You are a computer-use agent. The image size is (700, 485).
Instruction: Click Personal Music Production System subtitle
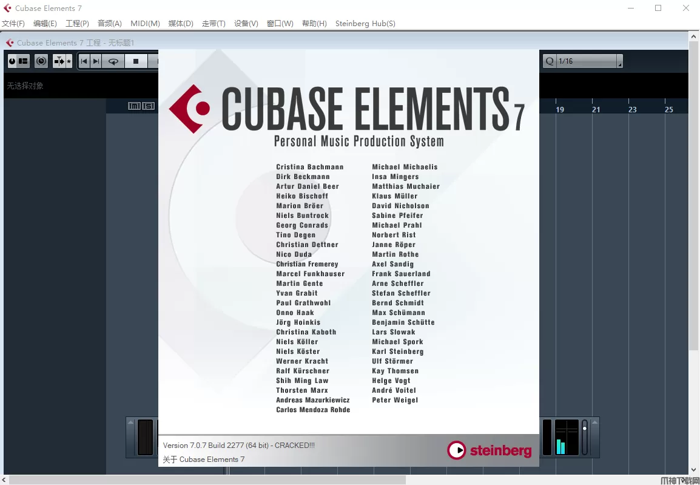click(359, 141)
